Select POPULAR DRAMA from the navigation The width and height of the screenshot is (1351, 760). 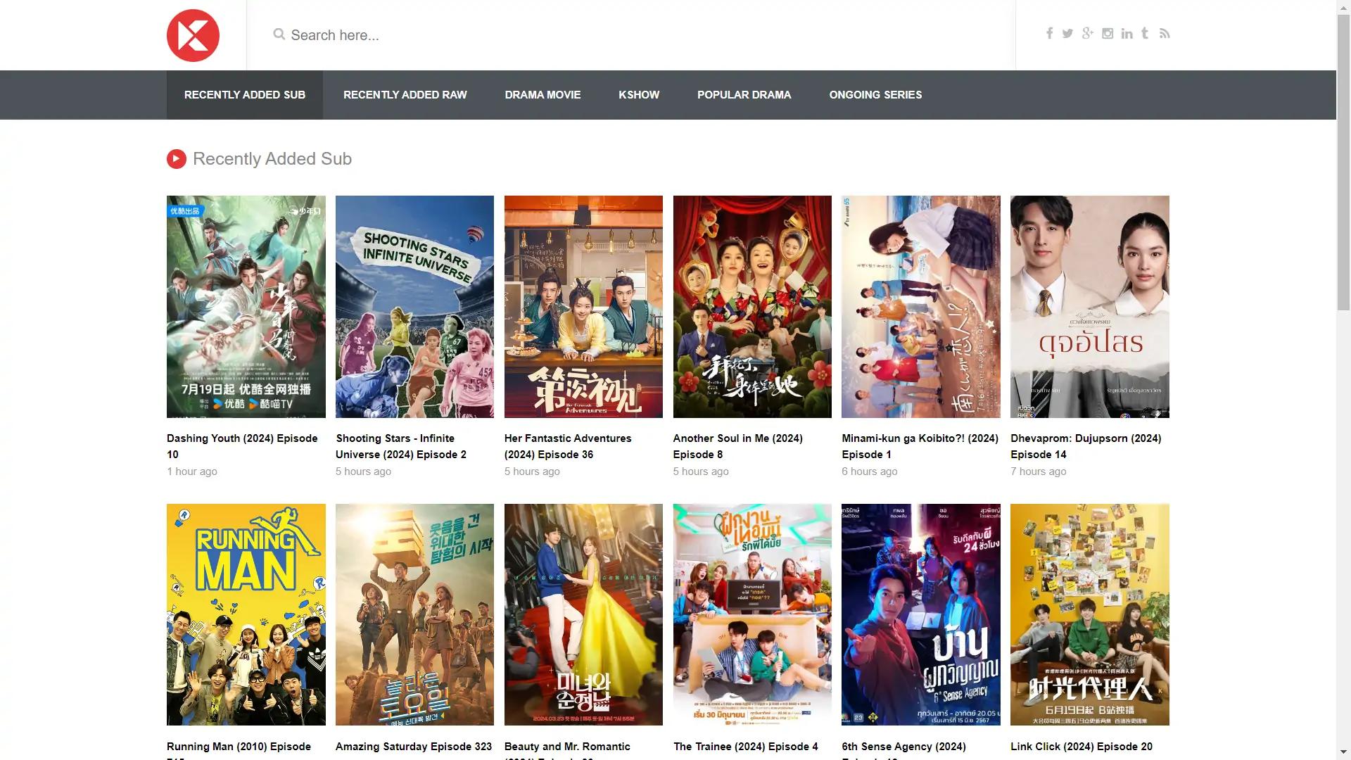744,94
